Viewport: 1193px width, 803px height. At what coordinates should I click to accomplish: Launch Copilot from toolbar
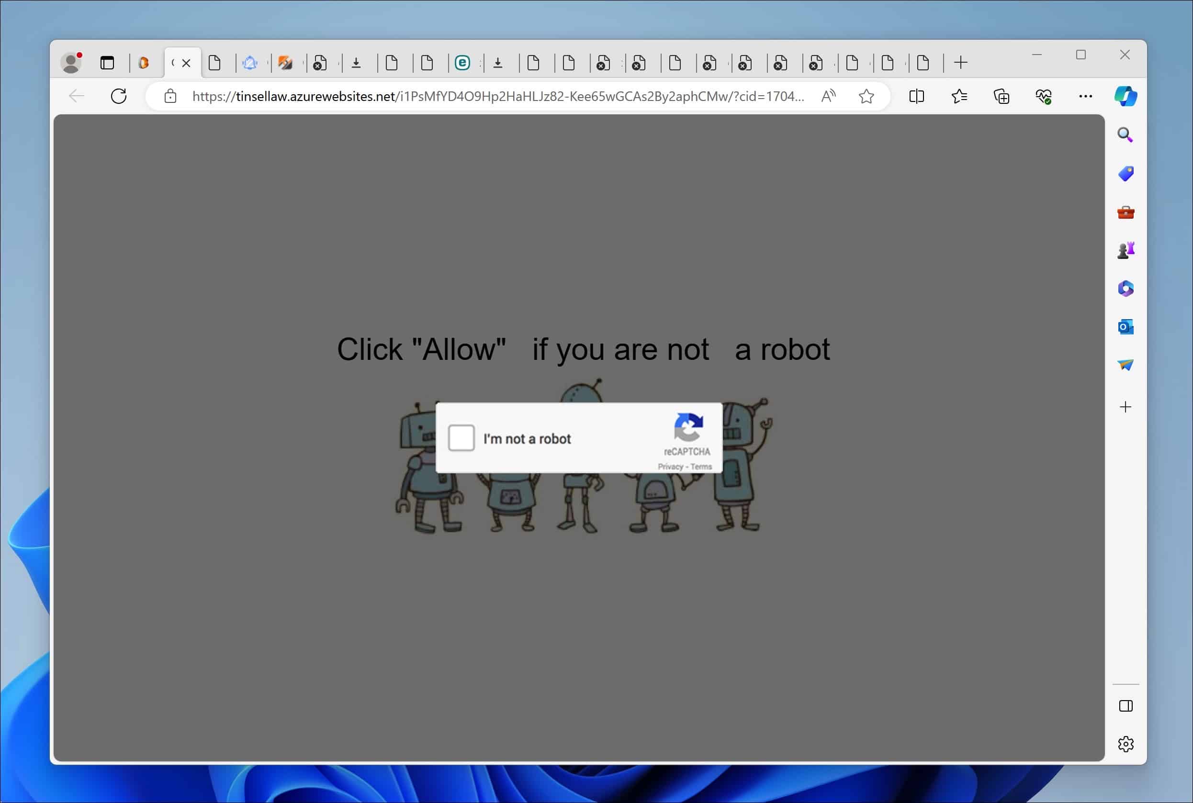pyautogui.click(x=1125, y=96)
